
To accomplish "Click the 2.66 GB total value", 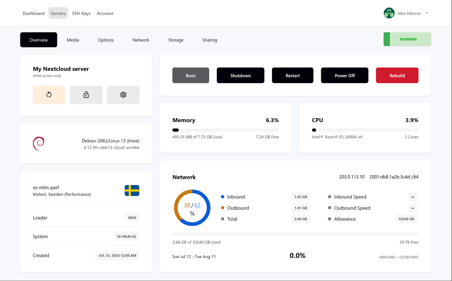I will click(x=301, y=219).
